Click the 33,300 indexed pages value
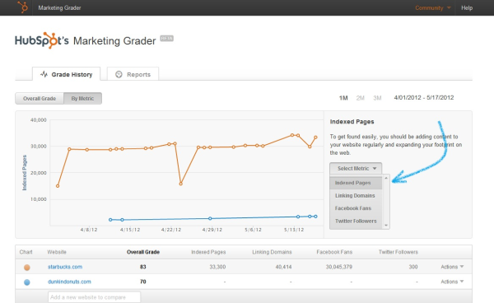 217,267
